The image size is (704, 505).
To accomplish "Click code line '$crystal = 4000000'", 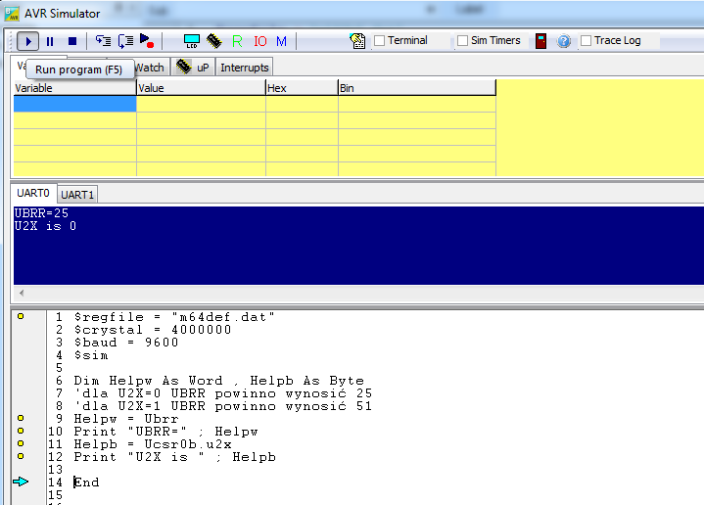I will tap(152, 330).
